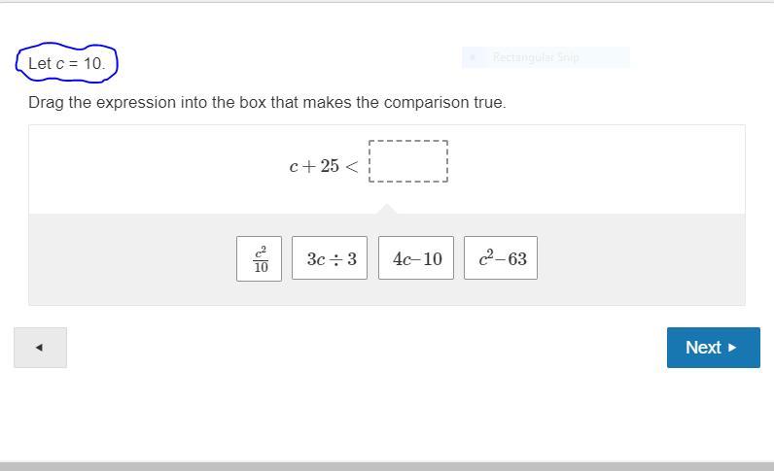774x471 pixels.
Task: Click the gray bar at the bottom
Action: pos(387,466)
